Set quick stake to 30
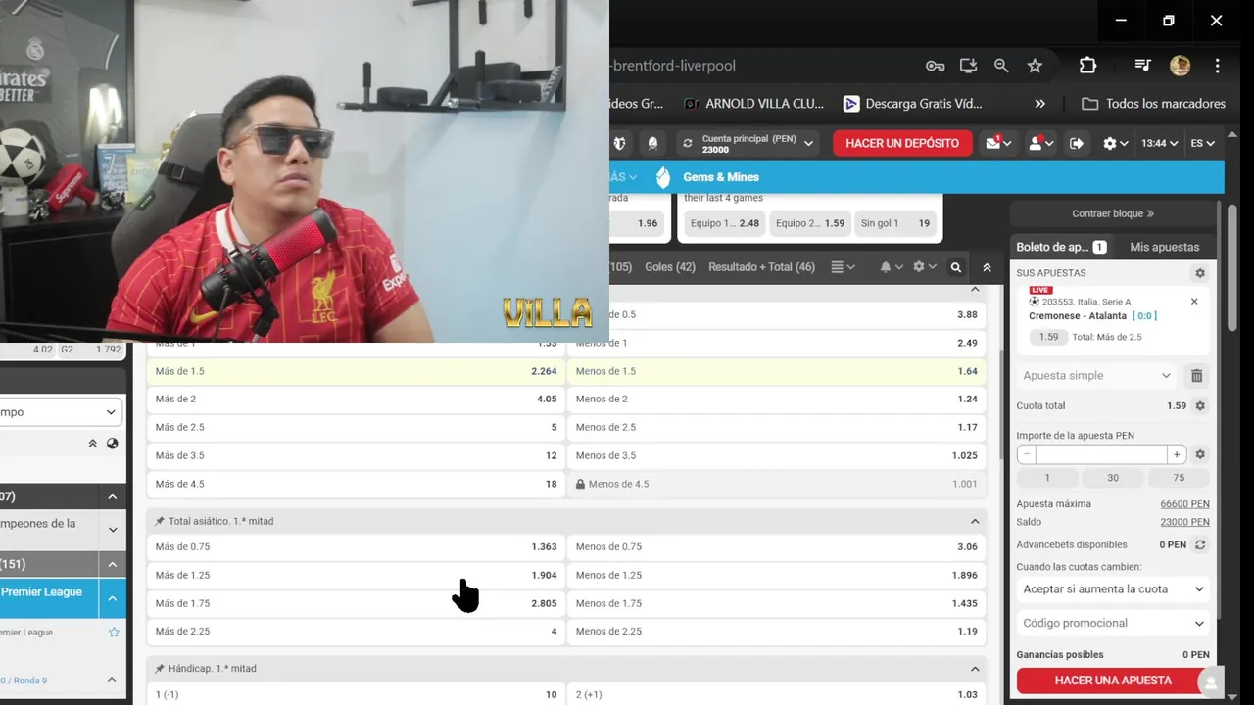Image resolution: width=1254 pixels, height=705 pixels. click(1113, 478)
